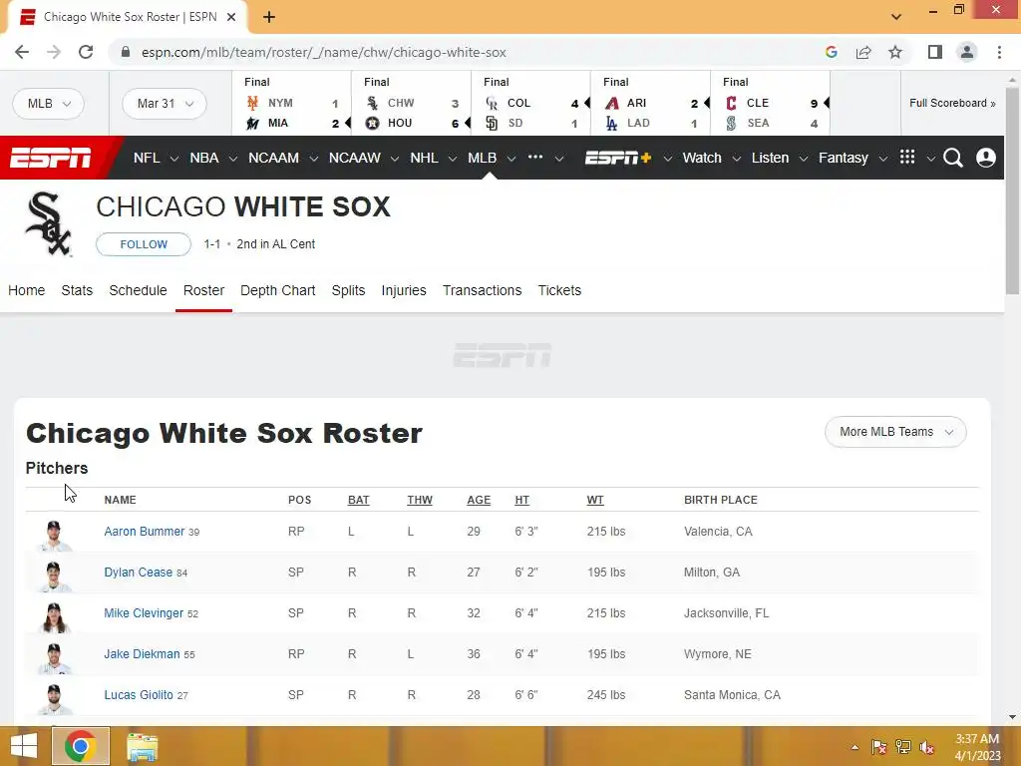Click the address bar URL field
1021x766 pixels.
click(x=469, y=52)
